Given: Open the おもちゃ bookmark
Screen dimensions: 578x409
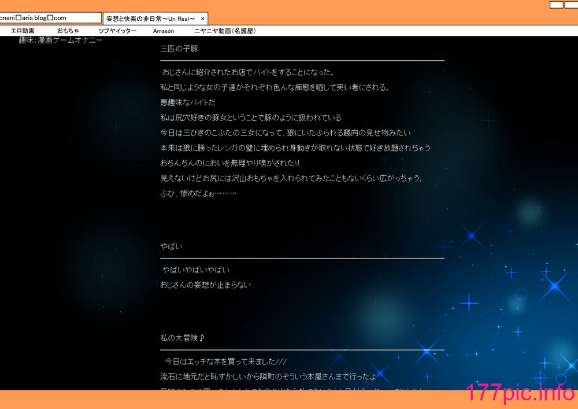Looking at the screenshot, I should [x=68, y=31].
